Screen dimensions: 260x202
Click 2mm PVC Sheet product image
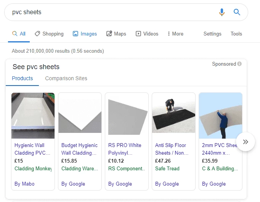tap(220, 116)
